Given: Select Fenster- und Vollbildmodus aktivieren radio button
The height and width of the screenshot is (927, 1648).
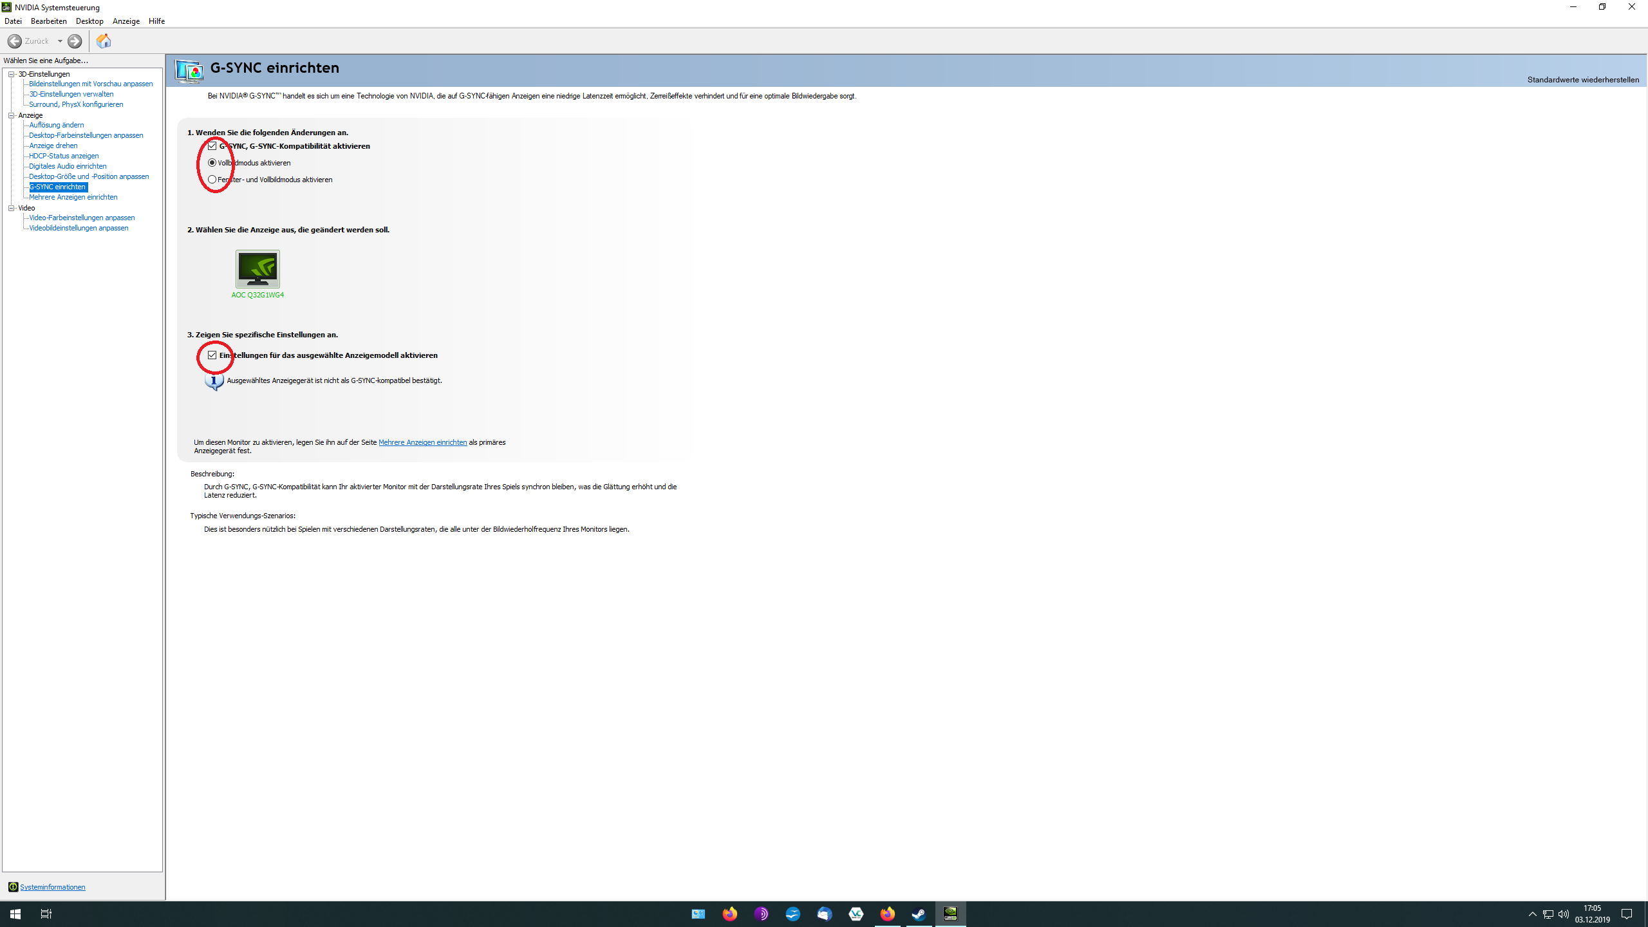Looking at the screenshot, I should [x=212, y=180].
